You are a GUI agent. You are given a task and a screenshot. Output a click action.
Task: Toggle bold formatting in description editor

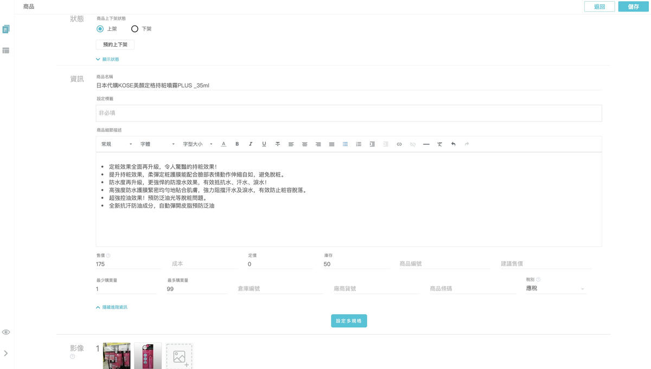point(237,144)
